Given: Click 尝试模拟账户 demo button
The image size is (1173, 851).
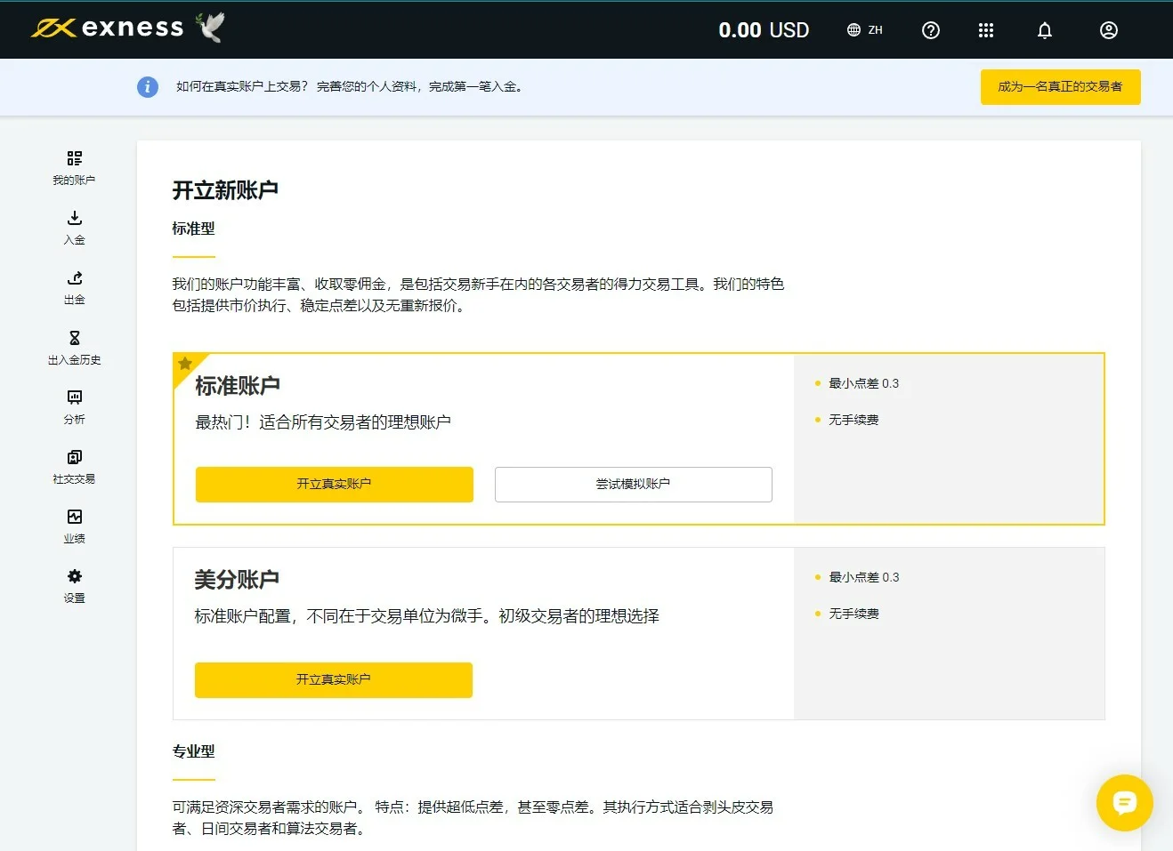Looking at the screenshot, I should (x=634, y=485).
